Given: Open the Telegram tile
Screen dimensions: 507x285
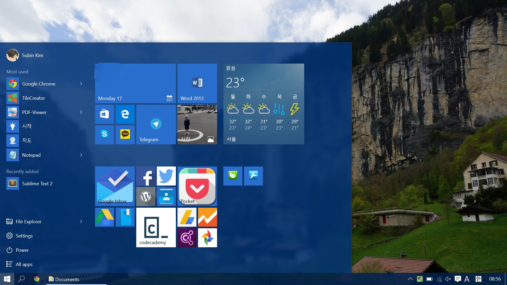Looking at the screenshot, I should coord(156,125).
